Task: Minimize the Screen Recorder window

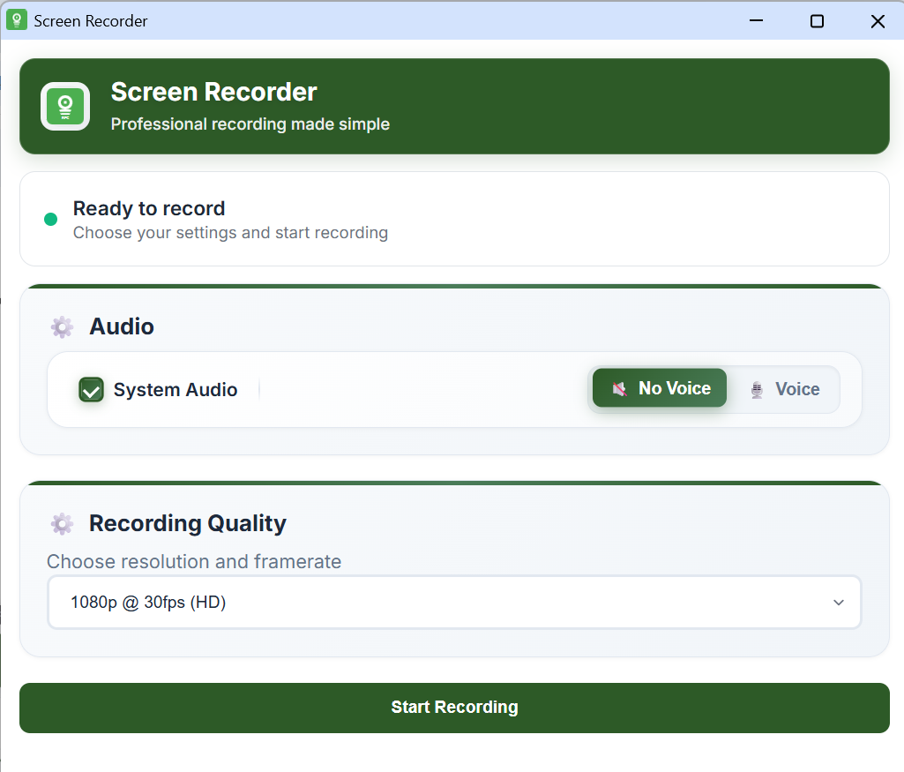Action: 756,20
